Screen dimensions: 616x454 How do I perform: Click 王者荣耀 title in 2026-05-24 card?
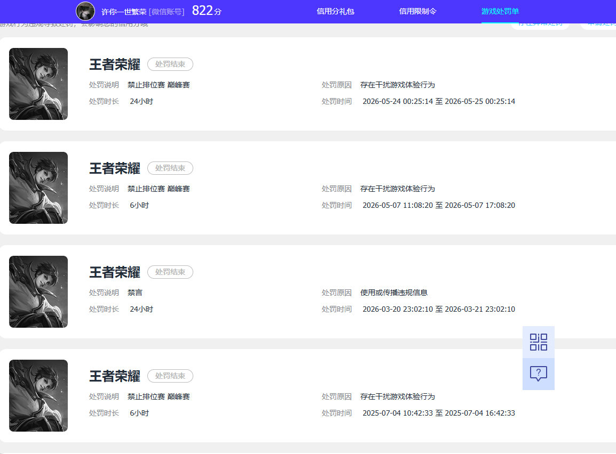[115, 64]
